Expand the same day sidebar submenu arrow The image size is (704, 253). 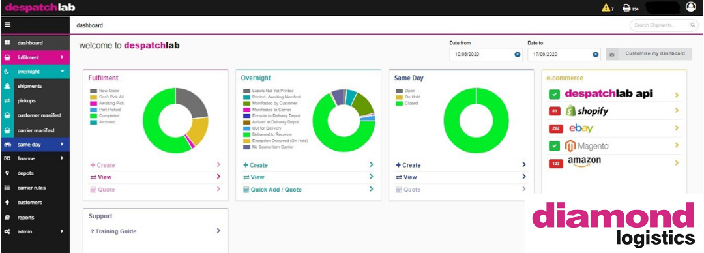62,144
